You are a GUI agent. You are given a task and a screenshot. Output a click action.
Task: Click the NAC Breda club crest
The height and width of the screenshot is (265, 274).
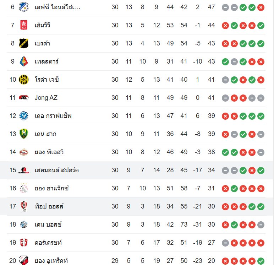(23, 43)
